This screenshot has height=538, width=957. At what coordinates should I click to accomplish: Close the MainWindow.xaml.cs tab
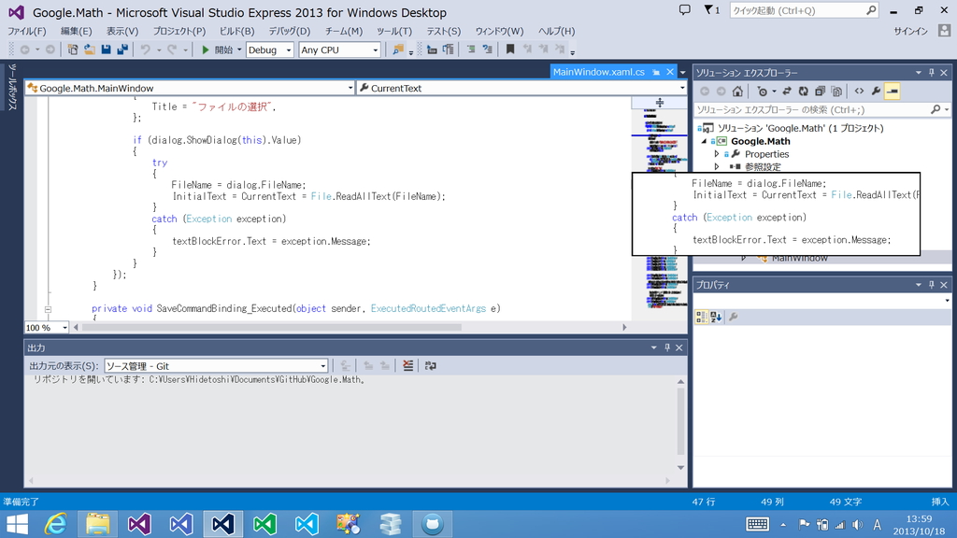670,72
